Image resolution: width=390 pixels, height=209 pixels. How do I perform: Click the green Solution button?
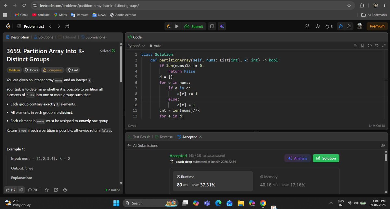point(326,158)
